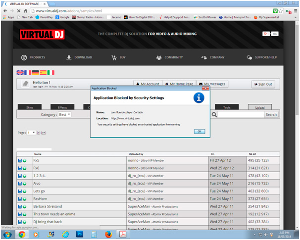Click the green play icon for Fx6

pos(24,168)
